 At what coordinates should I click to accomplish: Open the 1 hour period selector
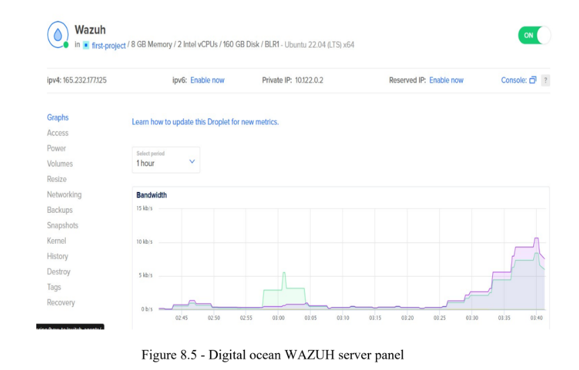click(x=166, y=160)
